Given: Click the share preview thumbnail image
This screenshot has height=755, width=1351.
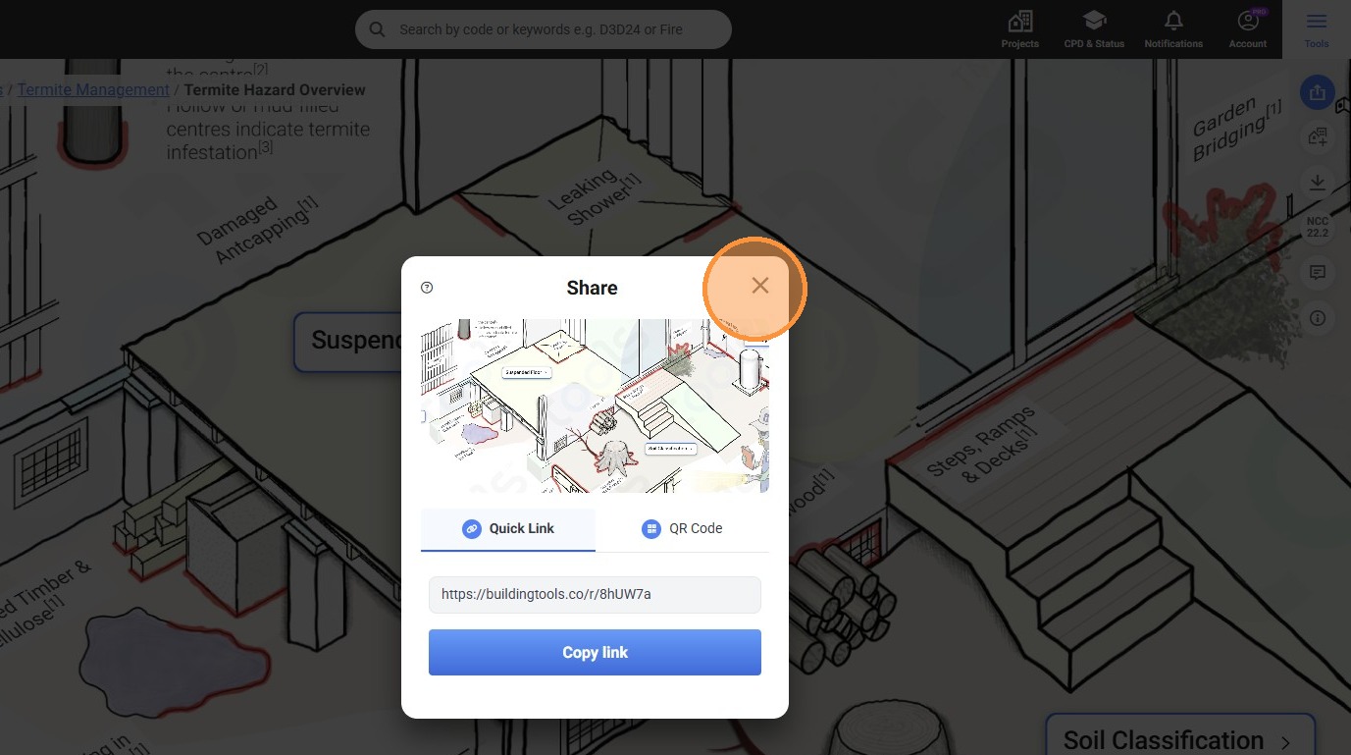Looking at the screenshot, I should pos(595,405).
